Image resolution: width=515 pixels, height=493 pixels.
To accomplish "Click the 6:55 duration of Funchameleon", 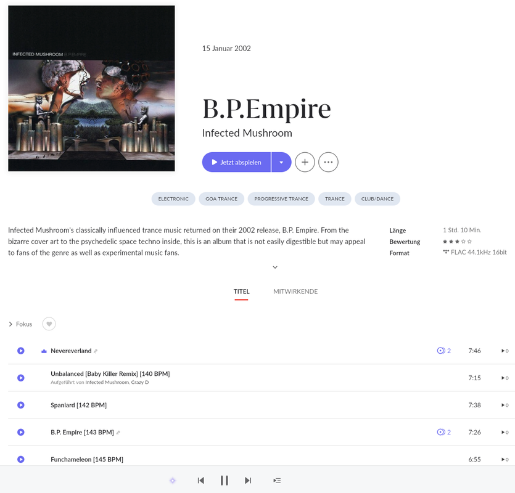I will (474, 460).
